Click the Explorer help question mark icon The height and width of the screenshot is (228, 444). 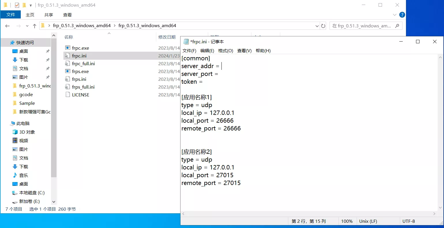click(402, 15)
